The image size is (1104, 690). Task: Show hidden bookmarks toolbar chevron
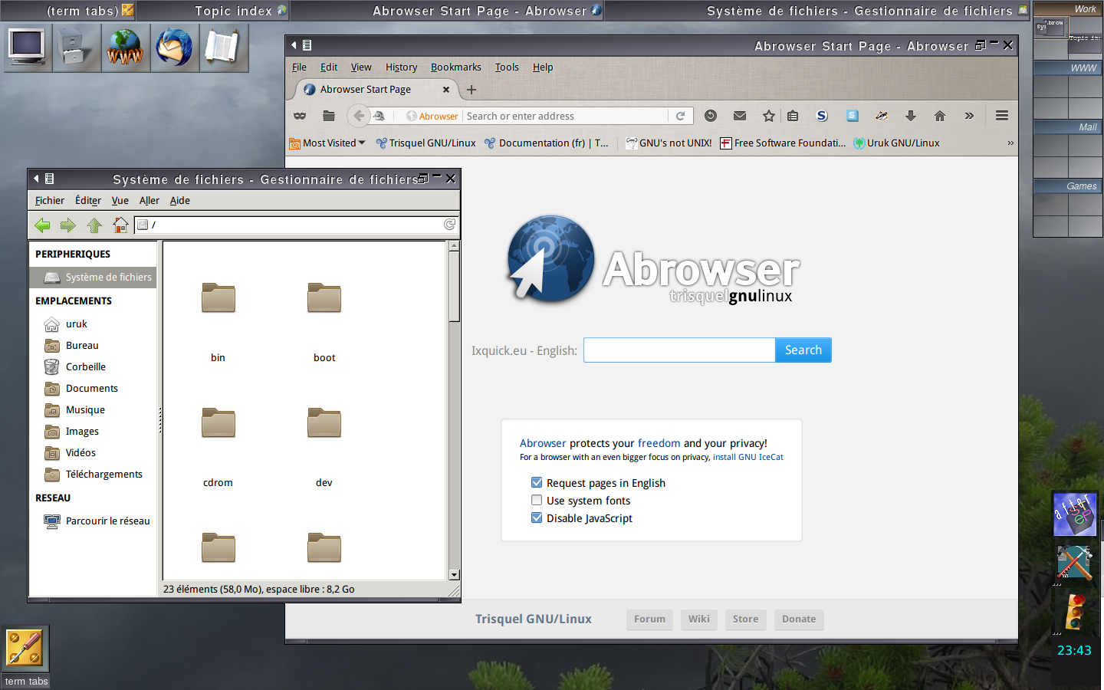click(1010, 143)
